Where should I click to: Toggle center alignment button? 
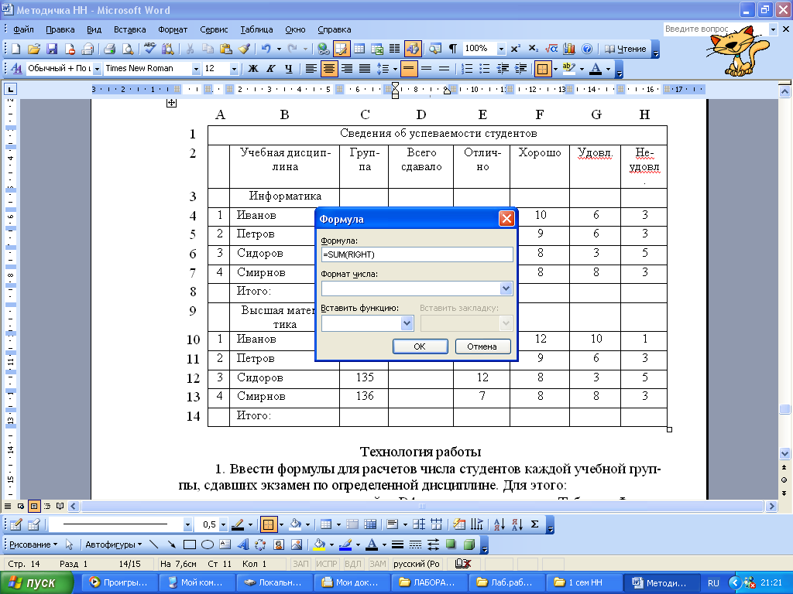pos(328,69)
